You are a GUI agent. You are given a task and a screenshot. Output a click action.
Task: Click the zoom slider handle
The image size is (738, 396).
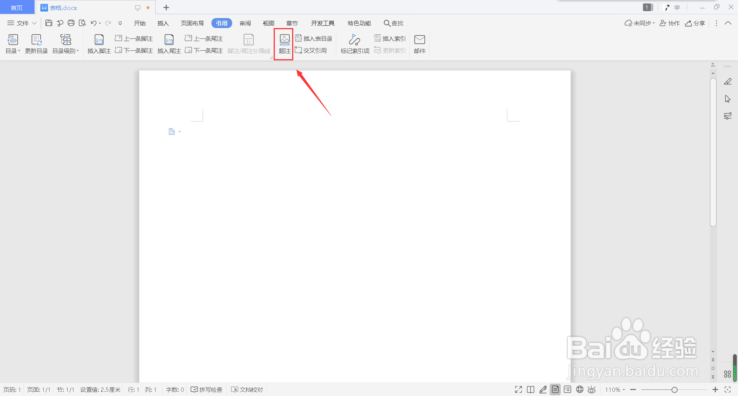pyautogui.click(x=674, y=389)
